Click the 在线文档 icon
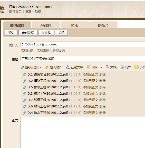The width and height of the screenshot is (145, 148). tap(68, 67)
